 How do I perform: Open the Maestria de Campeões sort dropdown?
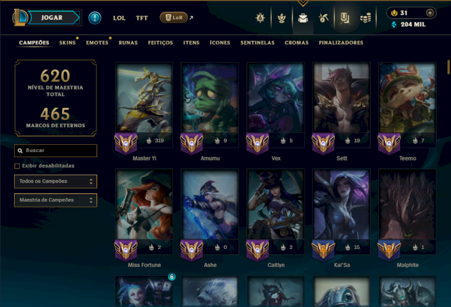55,200
